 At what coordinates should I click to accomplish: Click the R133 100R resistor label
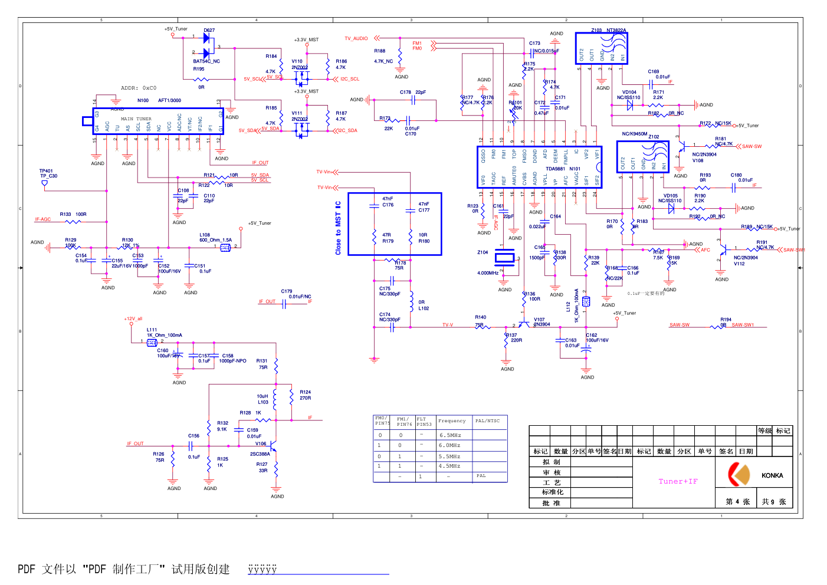(x=73, y=215)
